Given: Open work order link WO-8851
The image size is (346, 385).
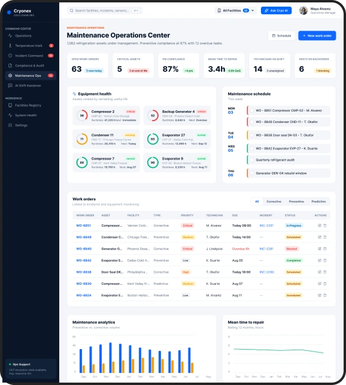Looking at the screenshot, I should click(x=84, y=225).
